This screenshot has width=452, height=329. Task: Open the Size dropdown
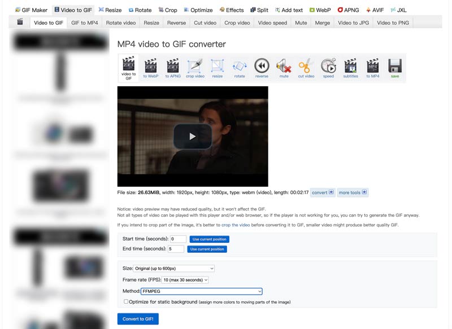coord(174,268)
